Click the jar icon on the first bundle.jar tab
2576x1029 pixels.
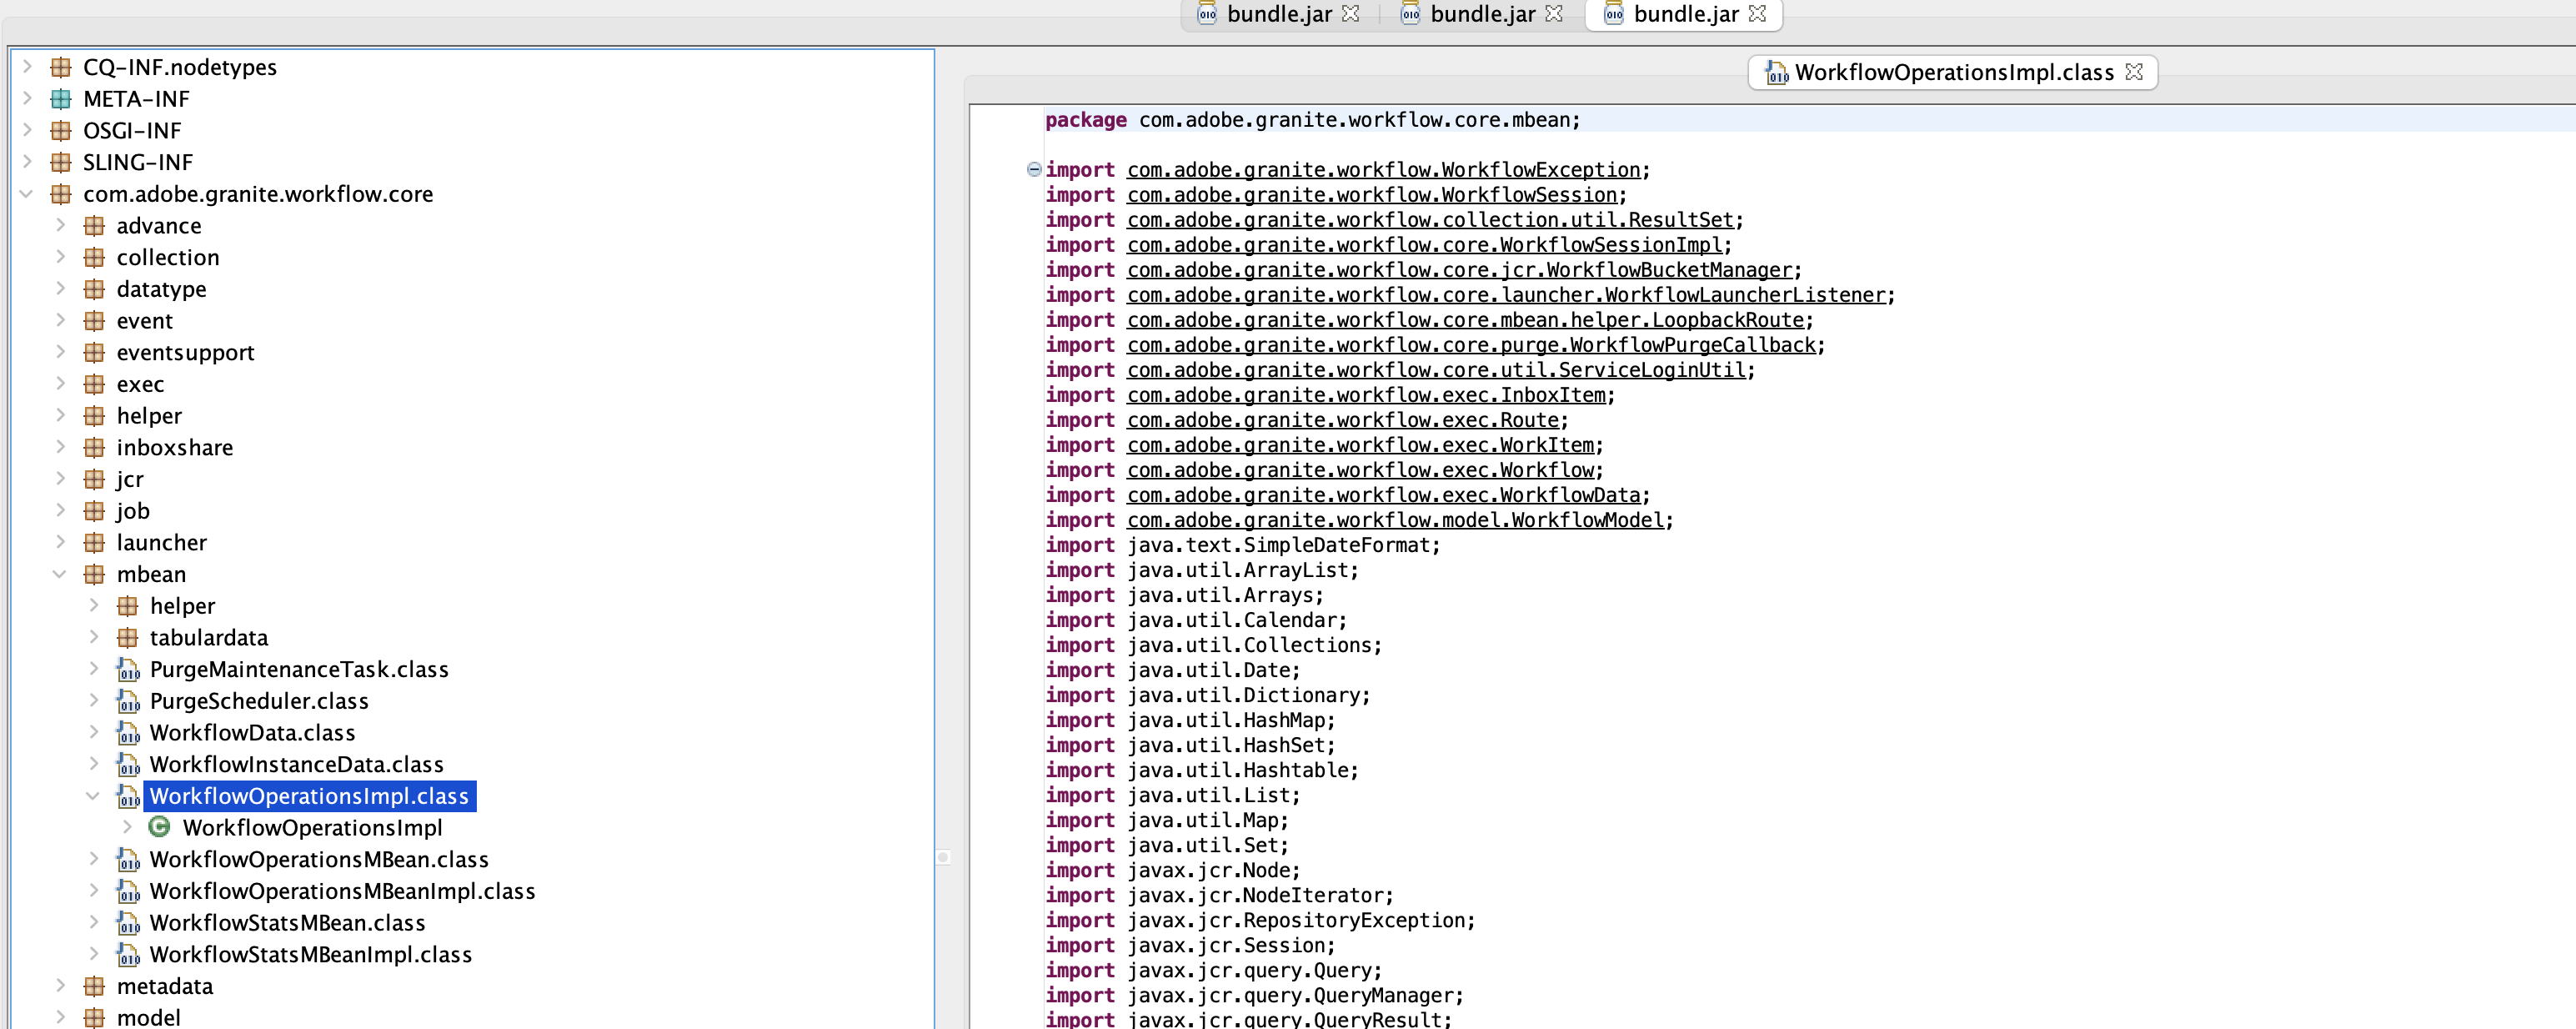[1206, 14]
